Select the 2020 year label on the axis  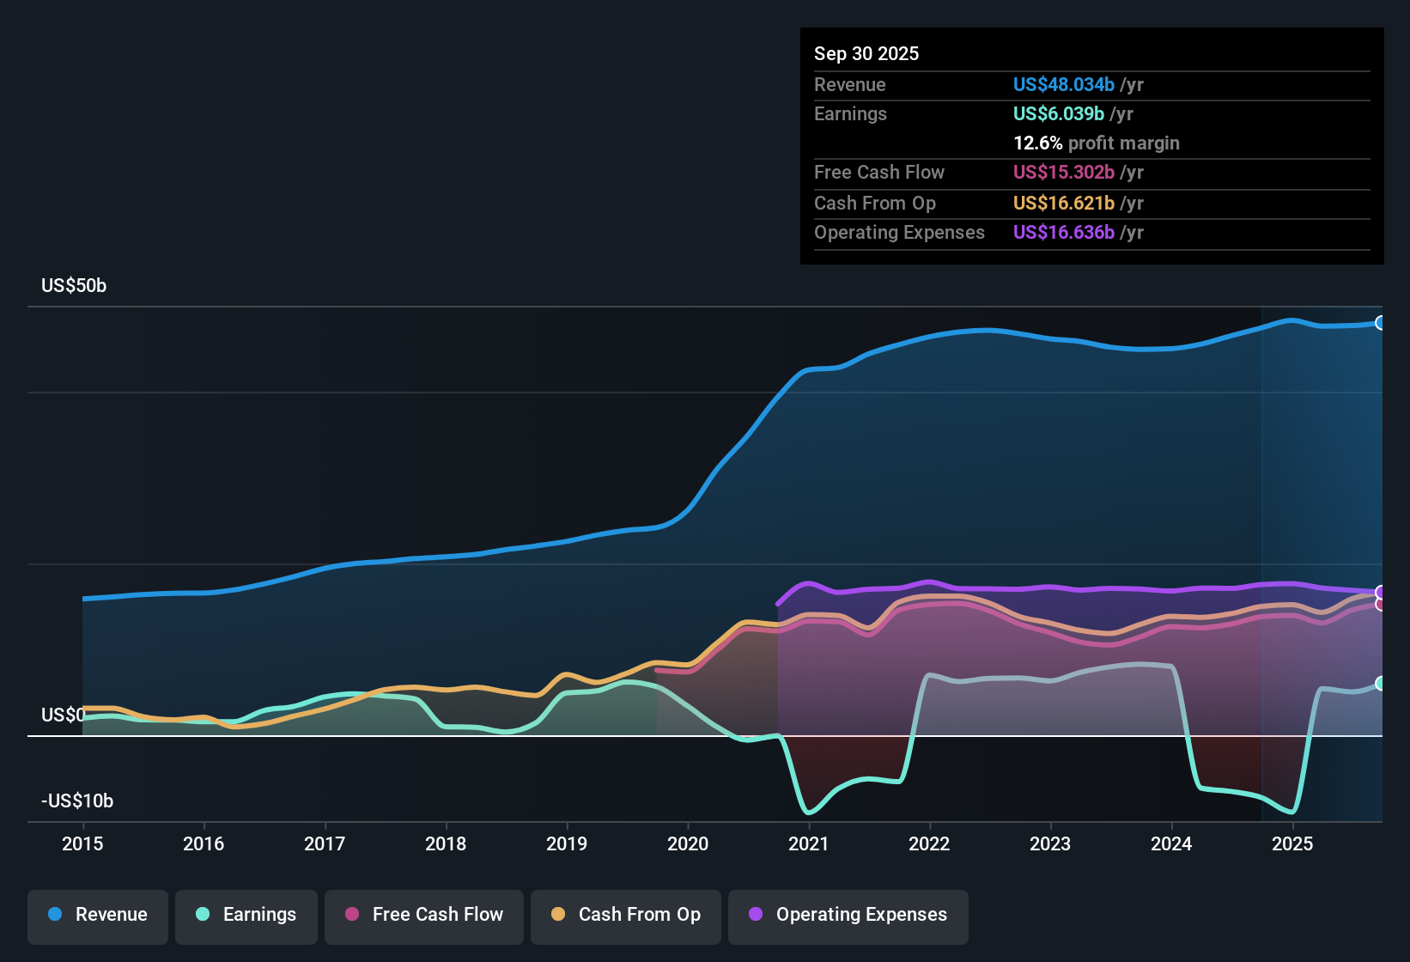pos(688,844)
